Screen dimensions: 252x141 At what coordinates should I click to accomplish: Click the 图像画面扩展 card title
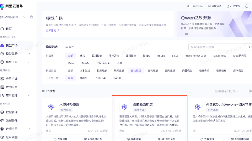(143, 104)
